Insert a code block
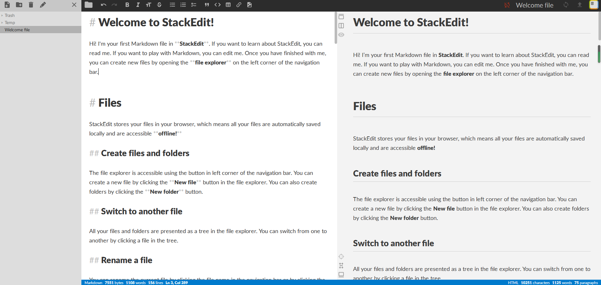This screenshot has width=601, height=285. [x=218, y=5]
